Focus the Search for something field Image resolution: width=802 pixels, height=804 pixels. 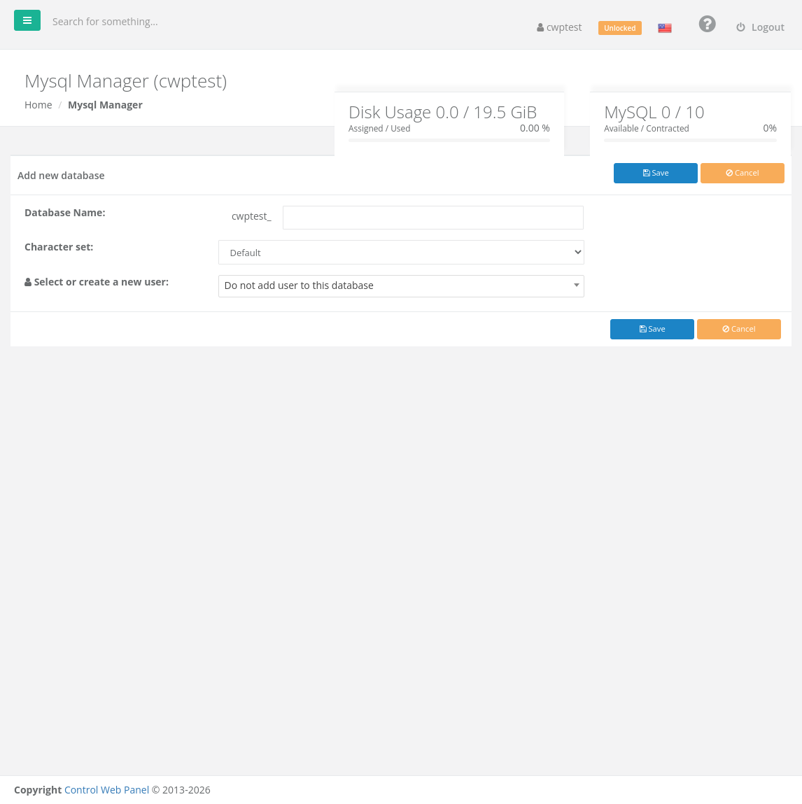pyautogui.click(x=104, y=22)
